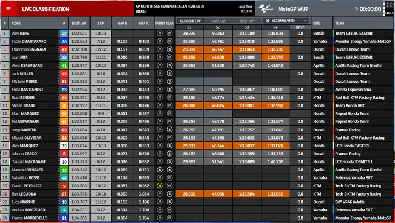Image resolution: width=395 pixels, height=223 pixels.
Task: Click Jack Miller rear tyre icon
Action: click(x=170, y=74)
